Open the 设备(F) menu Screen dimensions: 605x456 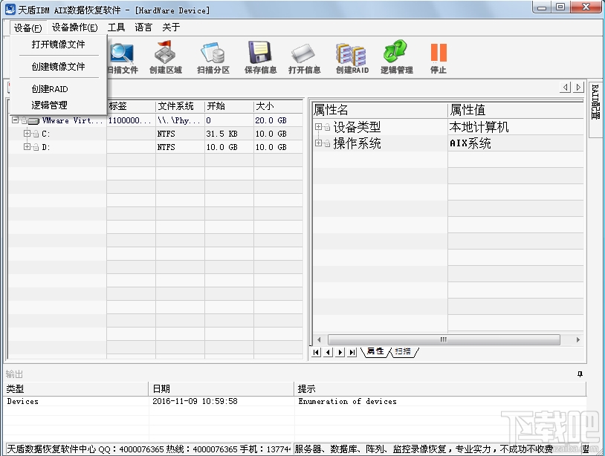click(x=27, y=27)
